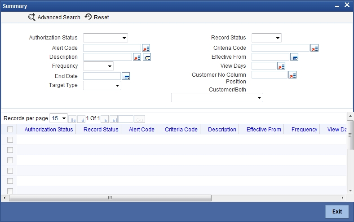Focus the page number input box
The height and width of the screenshot is (222, 354).
126,119
